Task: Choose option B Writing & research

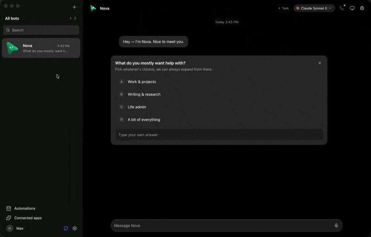Action: [x=219, y=94]
